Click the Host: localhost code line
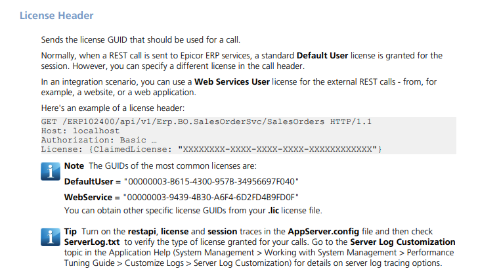Image resolution: width=478 pixels, height=279 pixels. 81,131
